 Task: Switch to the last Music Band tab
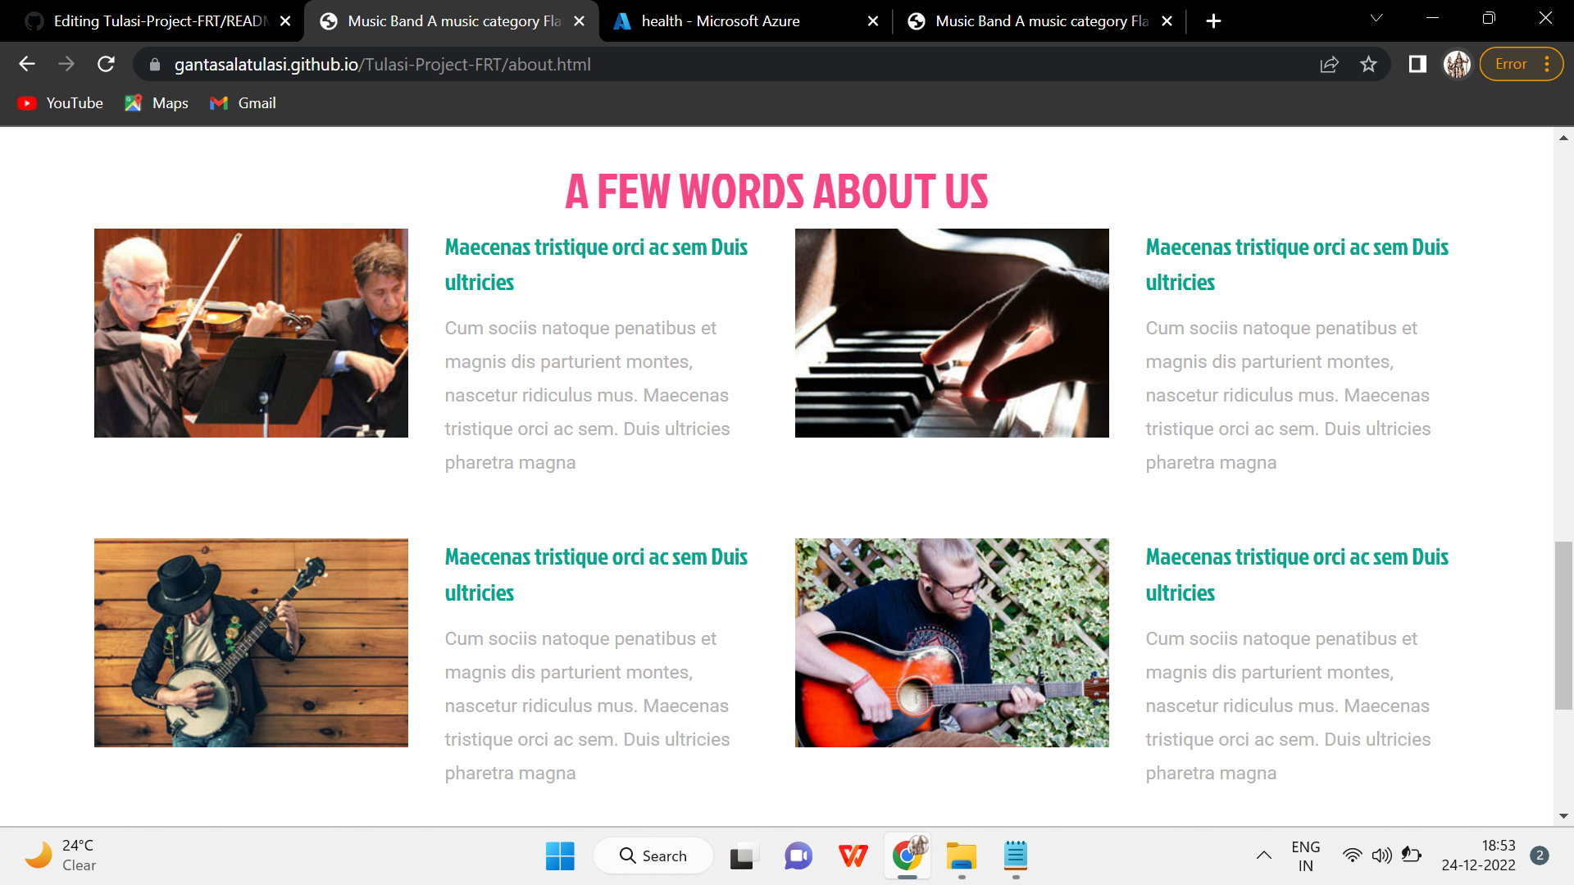[x=1039, y=21]
